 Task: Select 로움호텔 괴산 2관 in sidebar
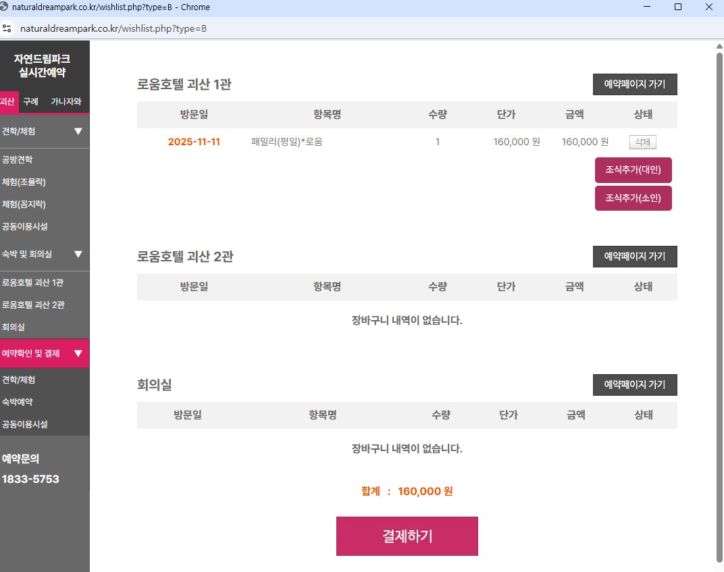click(33, 305)
